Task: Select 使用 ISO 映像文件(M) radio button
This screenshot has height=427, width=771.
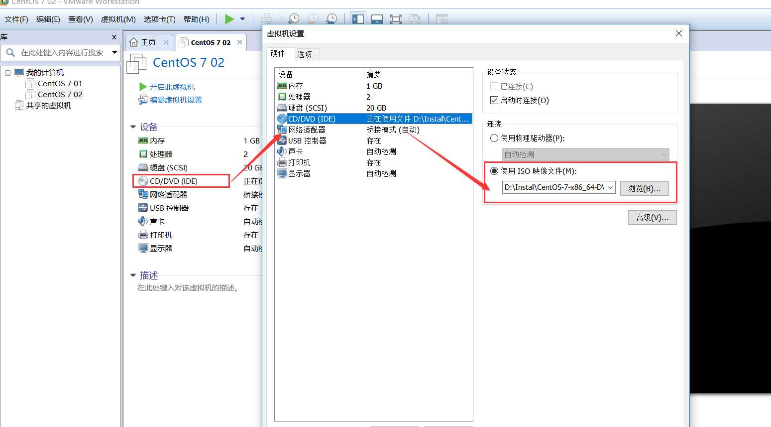Action: 494,171
